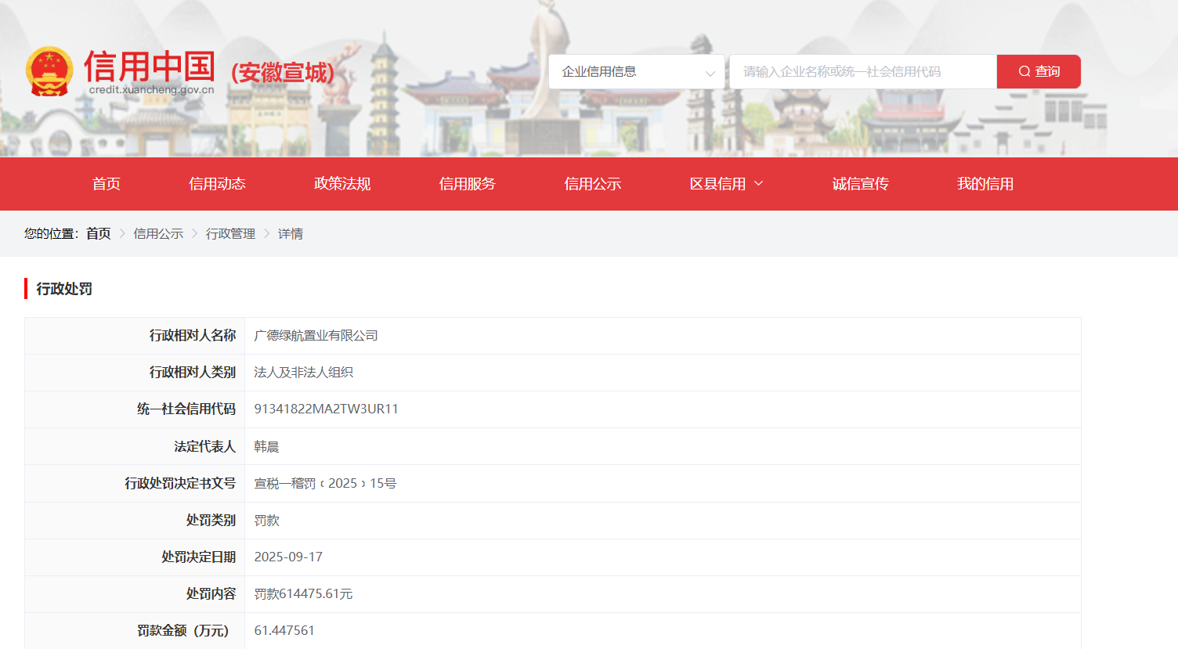Select document number 宣税一稽罚〔2025〕15号
The height and width of the screenshot is (649, 1178).
325,484
